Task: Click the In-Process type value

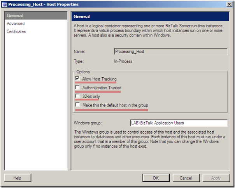Action: tap(123, 61)
